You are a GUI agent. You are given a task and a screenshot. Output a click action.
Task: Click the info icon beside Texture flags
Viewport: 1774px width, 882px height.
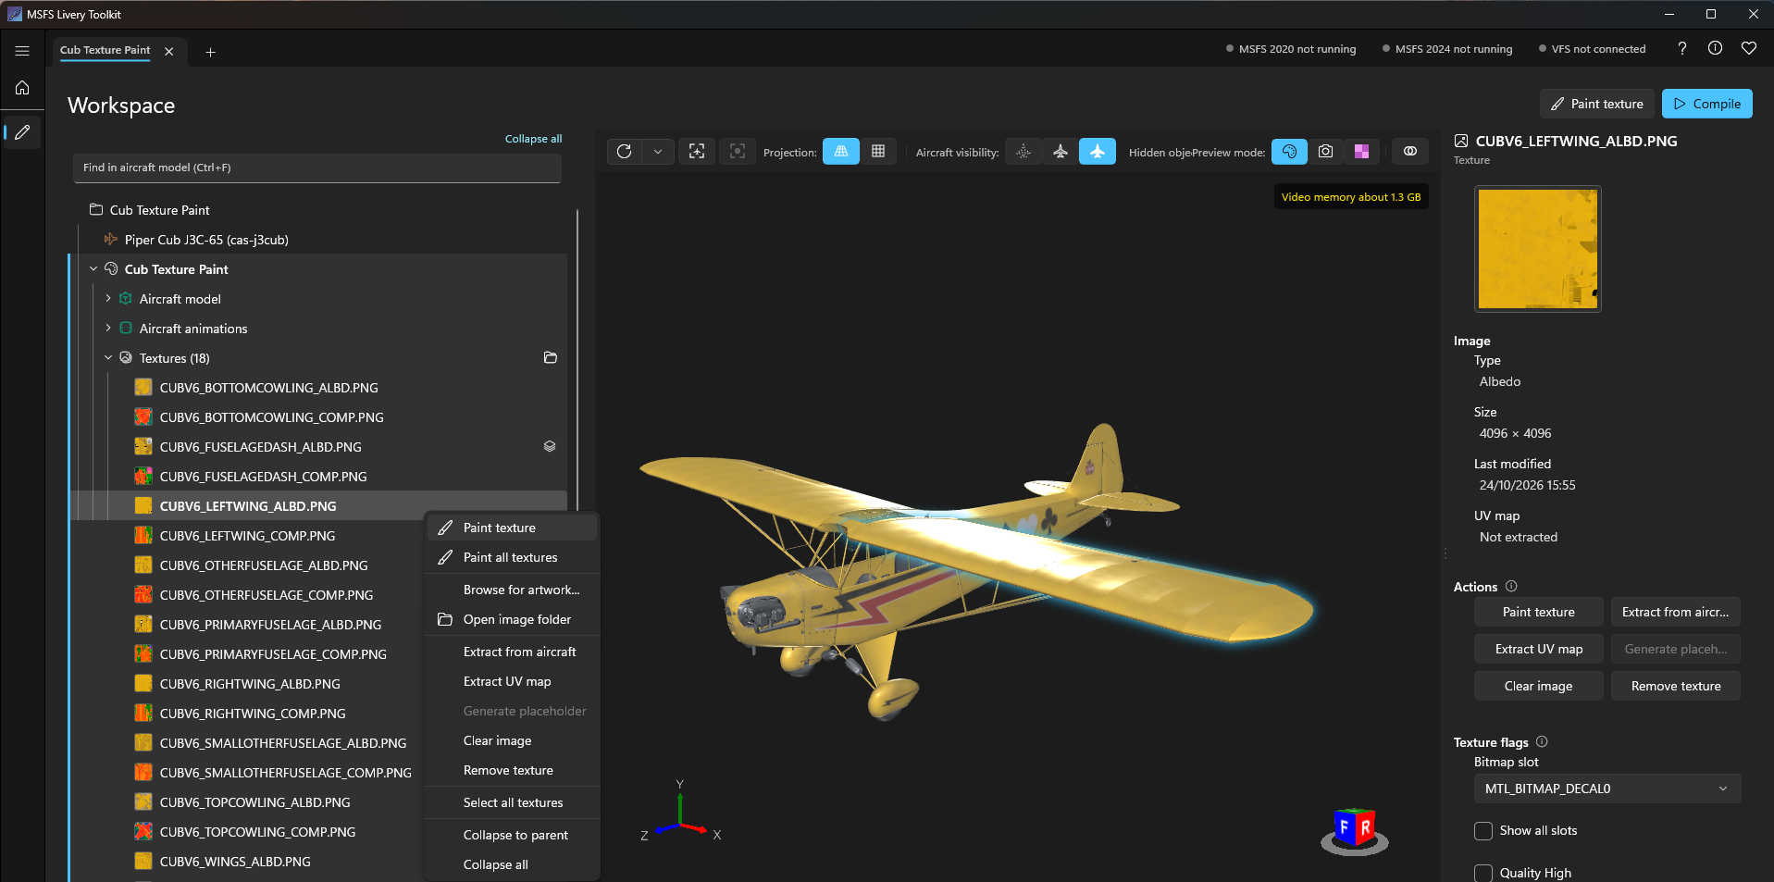click(x=1542, y=742)
